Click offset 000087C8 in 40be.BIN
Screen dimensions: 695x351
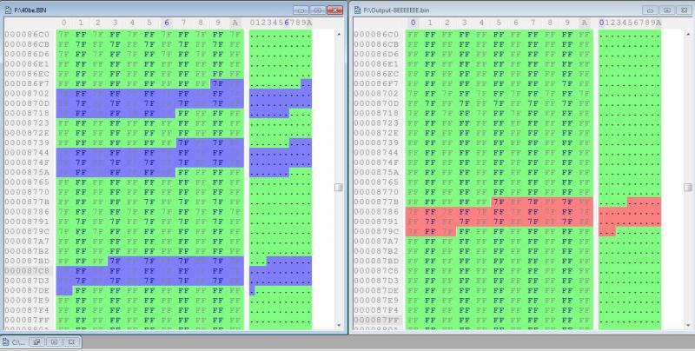point(26,270)
